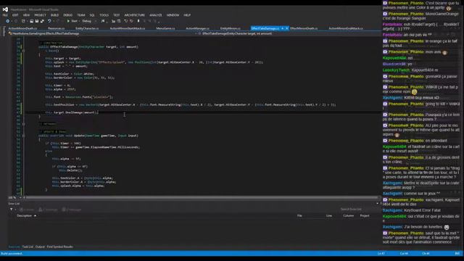Close the active EffectTakeDamage.cs tab
The height and width of the screenshot is (261, 464).
[287, 28]
